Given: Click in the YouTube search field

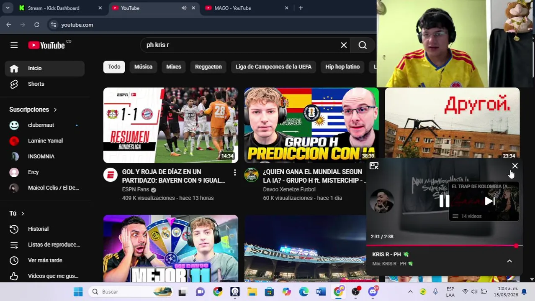Looking at the screenshot, I should click(241, 45).
